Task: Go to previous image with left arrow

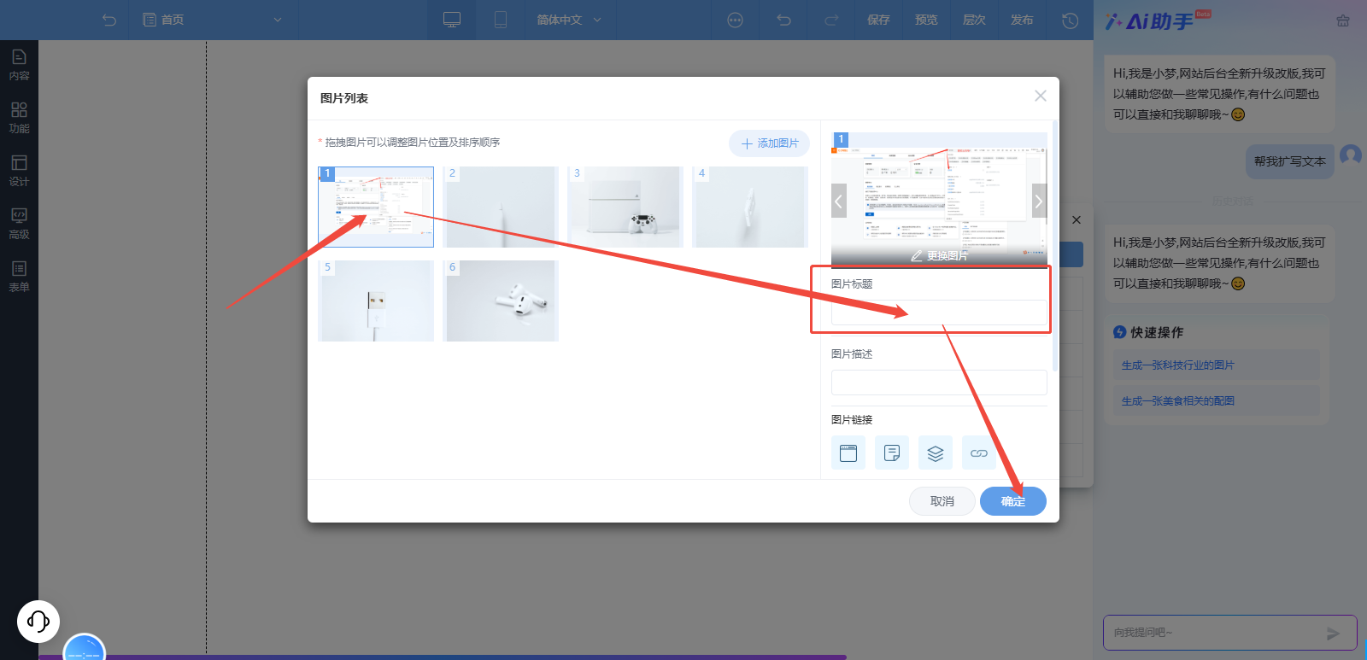Action: pos(839,202)
